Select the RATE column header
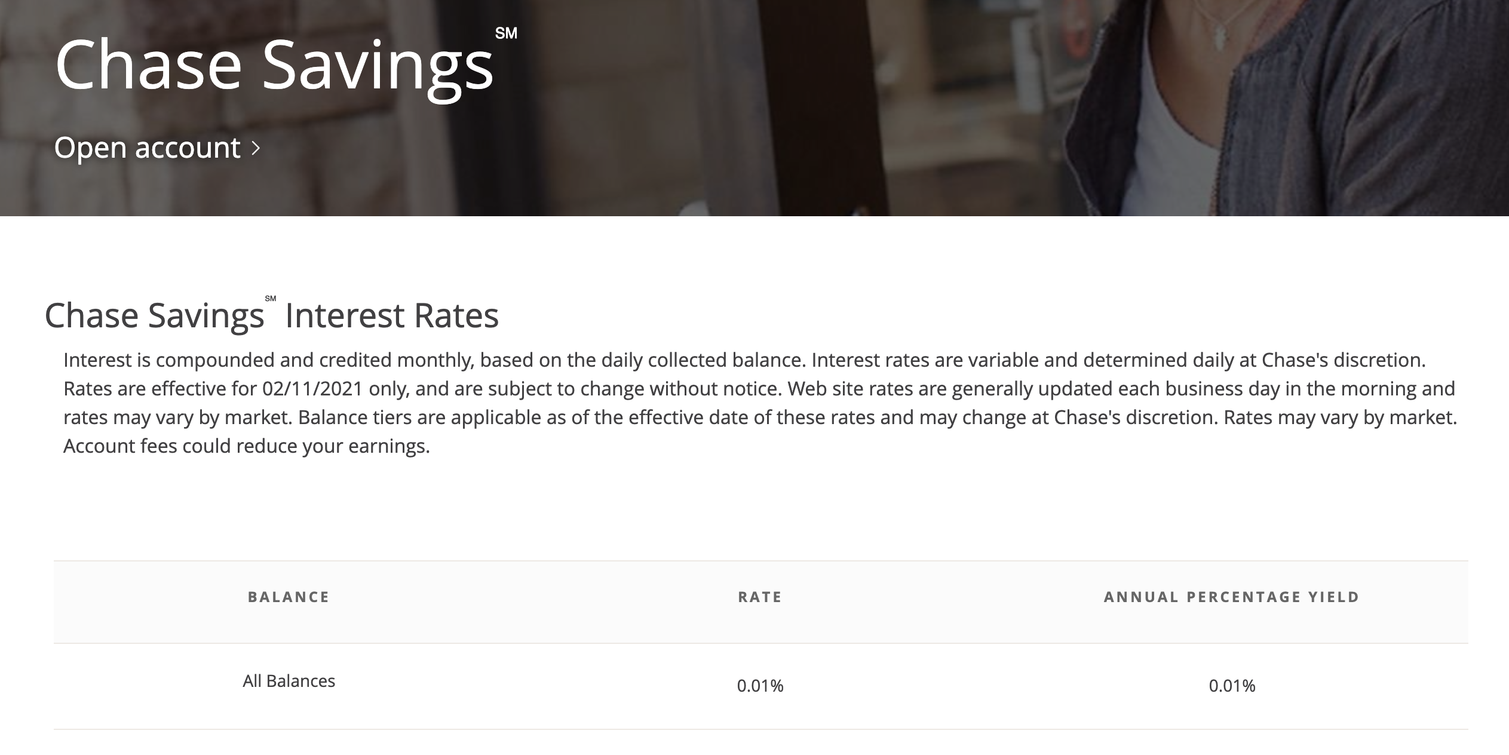 click(760, 597)
